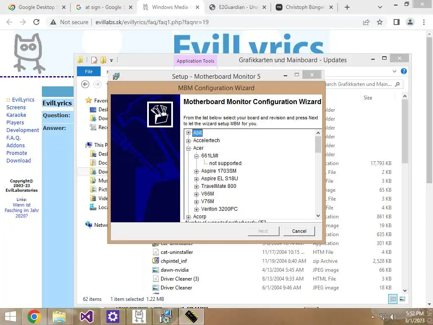Click Network icon in Explorer sidebar
The image size is (433, 325).
click(89, 225)
